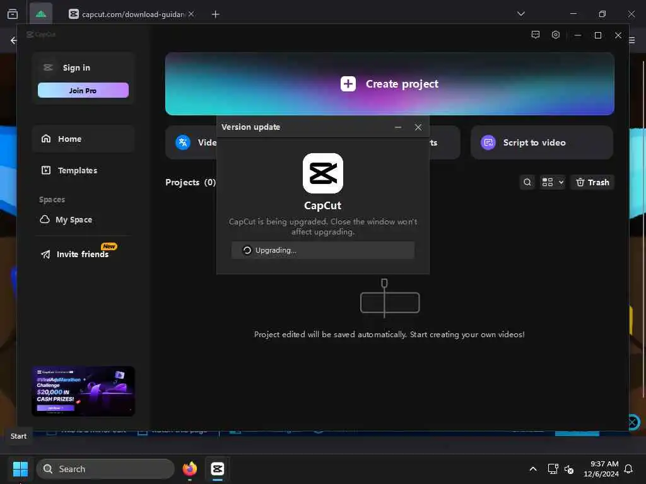The image size is (646, 484).
Task: Click the Home house icon
Action: tap(45, 139)
